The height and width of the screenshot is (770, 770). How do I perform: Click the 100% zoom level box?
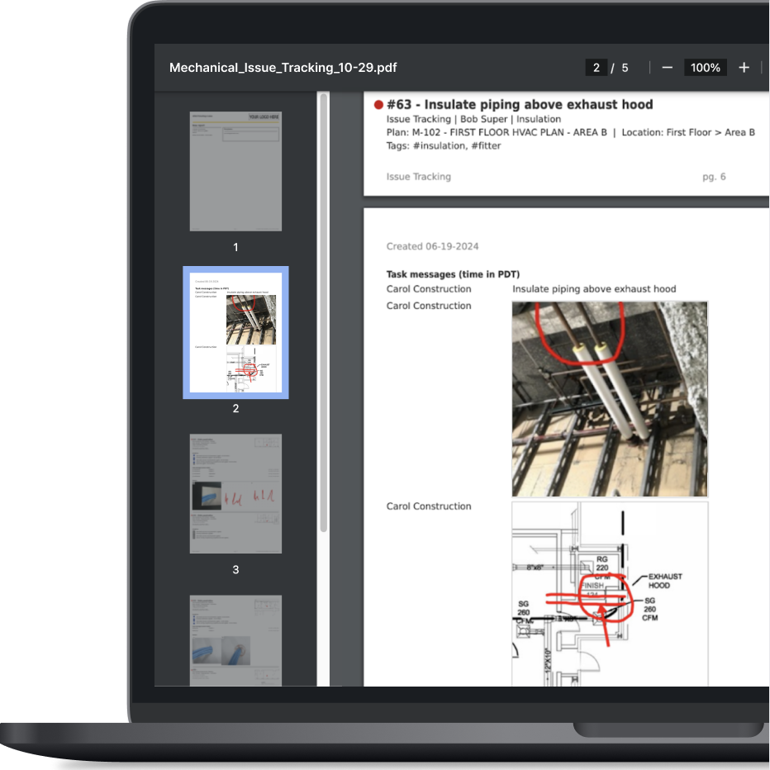coord(706,68)
